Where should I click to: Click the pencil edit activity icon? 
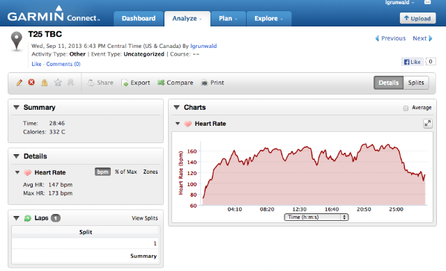pos(20,83)
